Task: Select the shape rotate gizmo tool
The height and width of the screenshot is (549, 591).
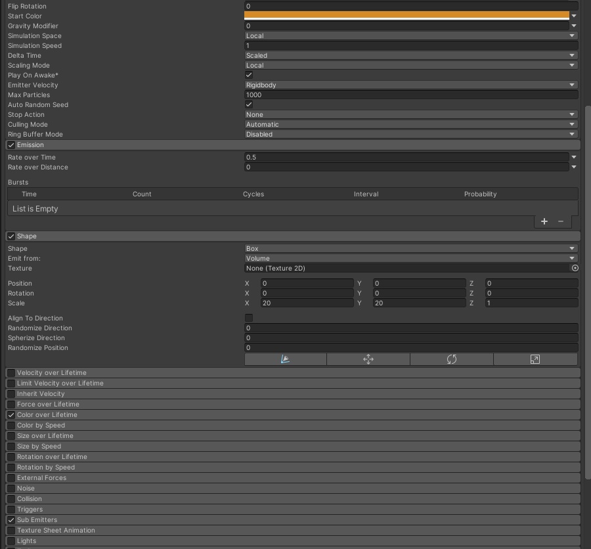Action: point(452,359)
